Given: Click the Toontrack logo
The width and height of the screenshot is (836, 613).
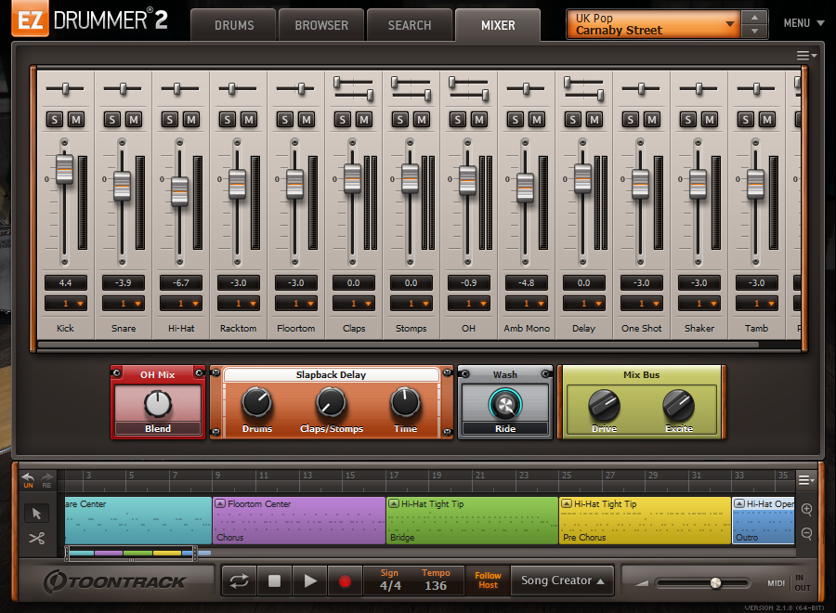Looking at the screenshot, I should pyautogui.click(x=114, y=581).
